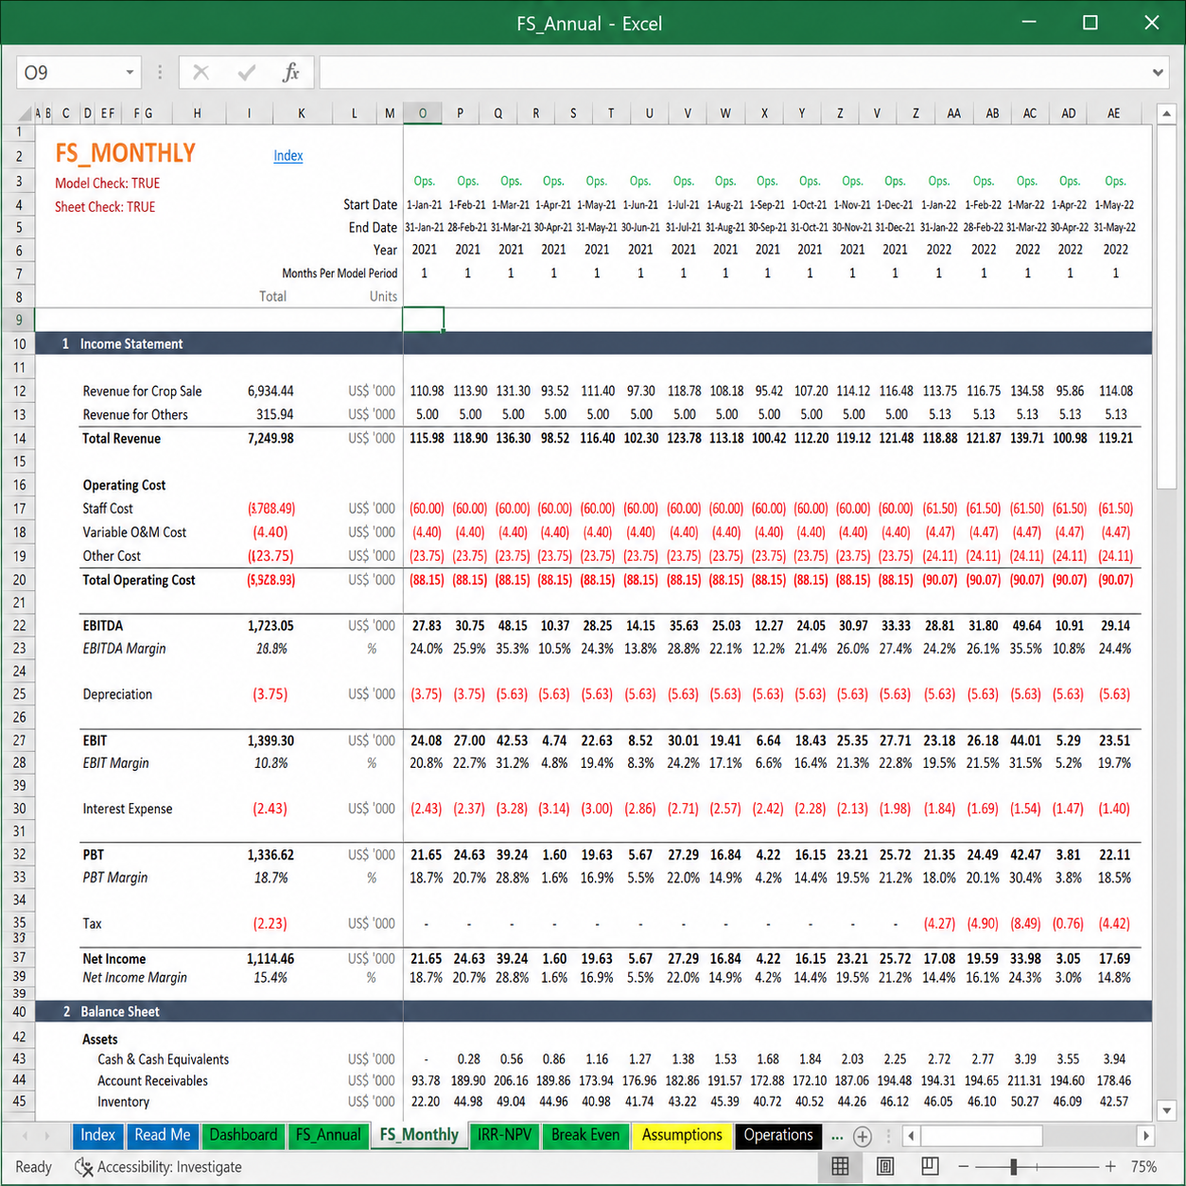Viewport: 1186px width, 1186px height.
Task: Click the Sheet Check: TRUE cell
Action: point(105,207)
